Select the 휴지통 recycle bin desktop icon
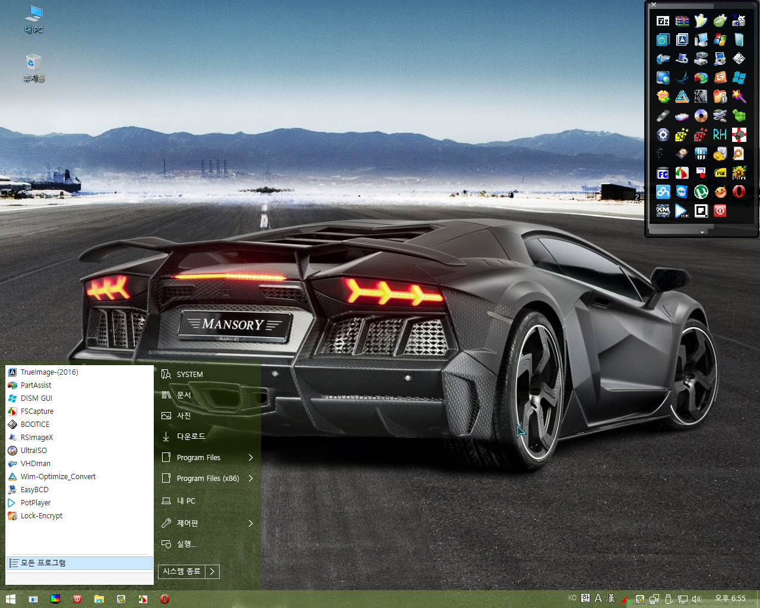Screen dimensions: 760x608 click(34, 68)
